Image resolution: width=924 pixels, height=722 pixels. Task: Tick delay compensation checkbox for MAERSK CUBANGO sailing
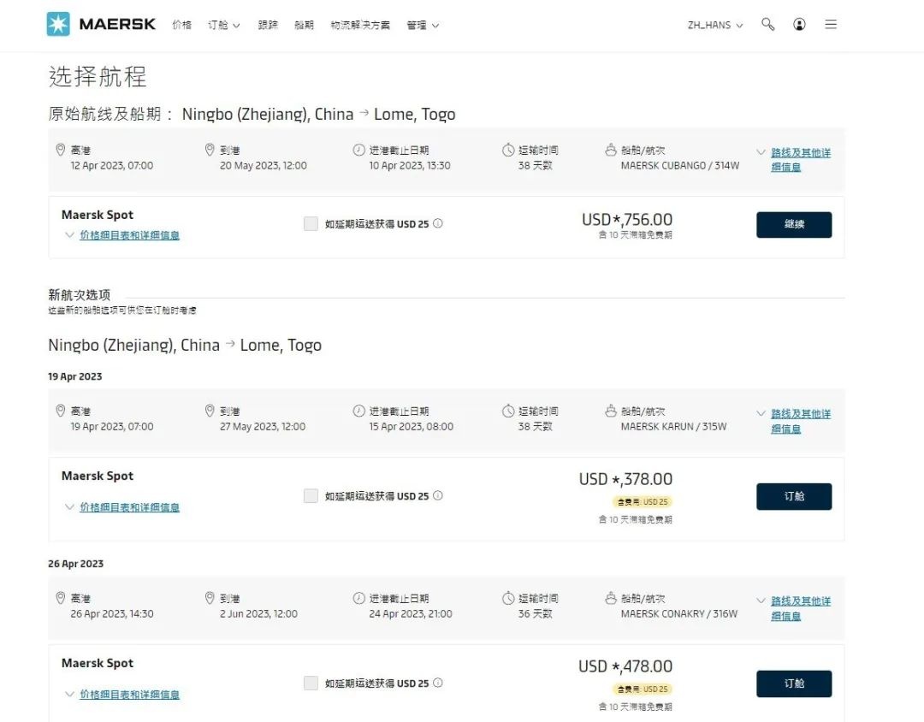click(311, 223)
